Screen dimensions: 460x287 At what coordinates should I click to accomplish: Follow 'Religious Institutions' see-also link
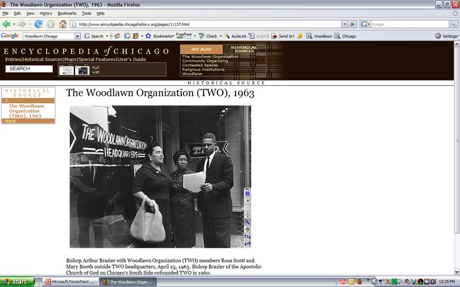203,69
